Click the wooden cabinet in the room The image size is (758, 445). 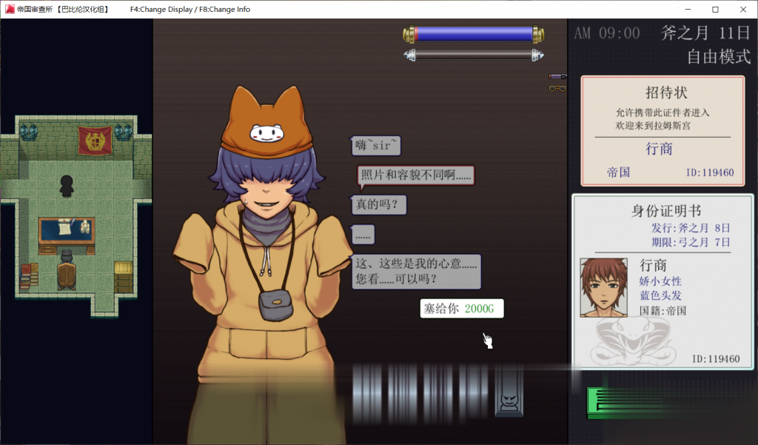(x=123, y=276)
